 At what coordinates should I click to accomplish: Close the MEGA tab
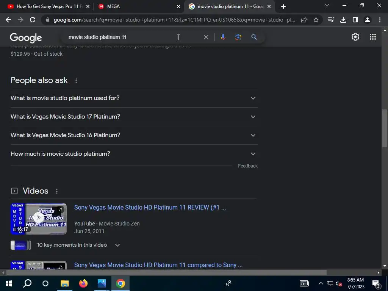click(x=178, y=6)
